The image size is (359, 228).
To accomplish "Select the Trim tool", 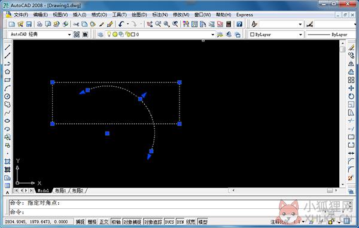I will click(x=351, y=121).
